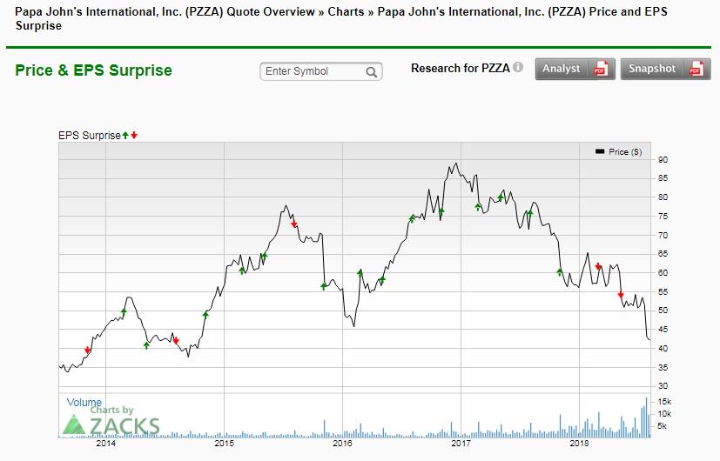Click the red EPS miss marker near price 62 in early 2018
Viewport: 720px width, 461px height.
click(x=598, y=266)
